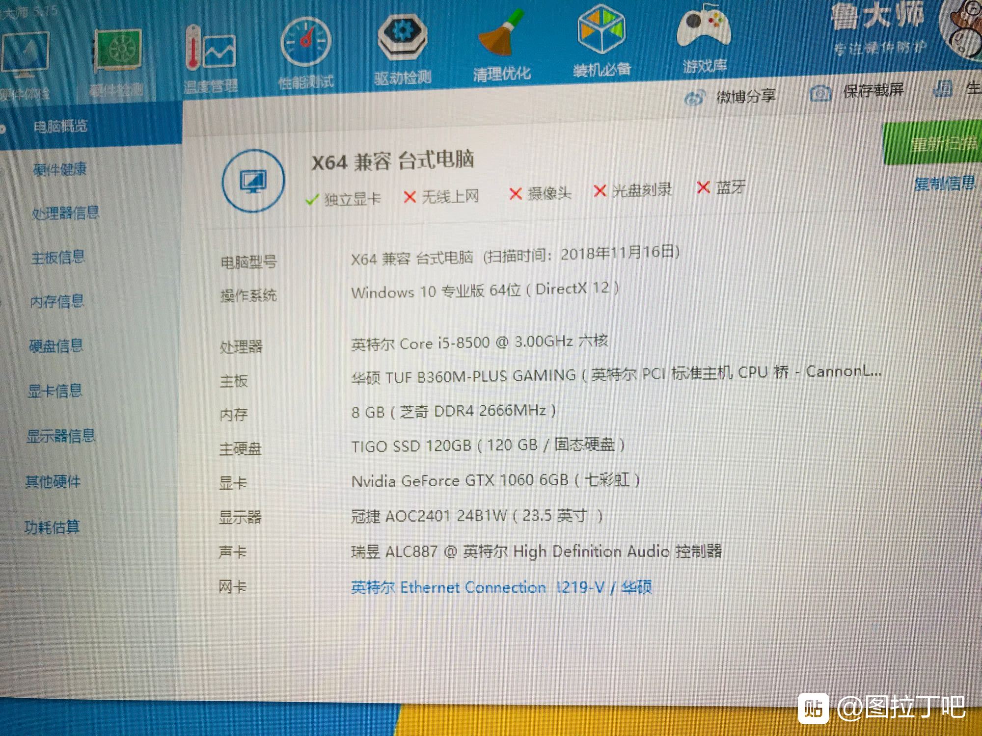Open 装机必备 cube icon

(x=601, y=28)
